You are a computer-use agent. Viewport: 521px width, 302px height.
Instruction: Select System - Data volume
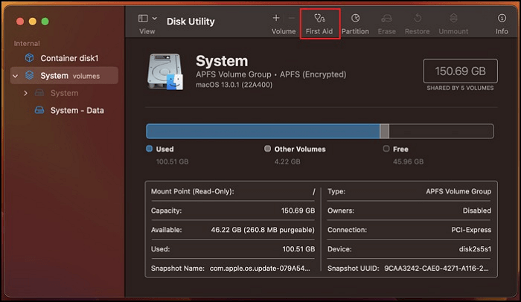(x=65, y=110)
